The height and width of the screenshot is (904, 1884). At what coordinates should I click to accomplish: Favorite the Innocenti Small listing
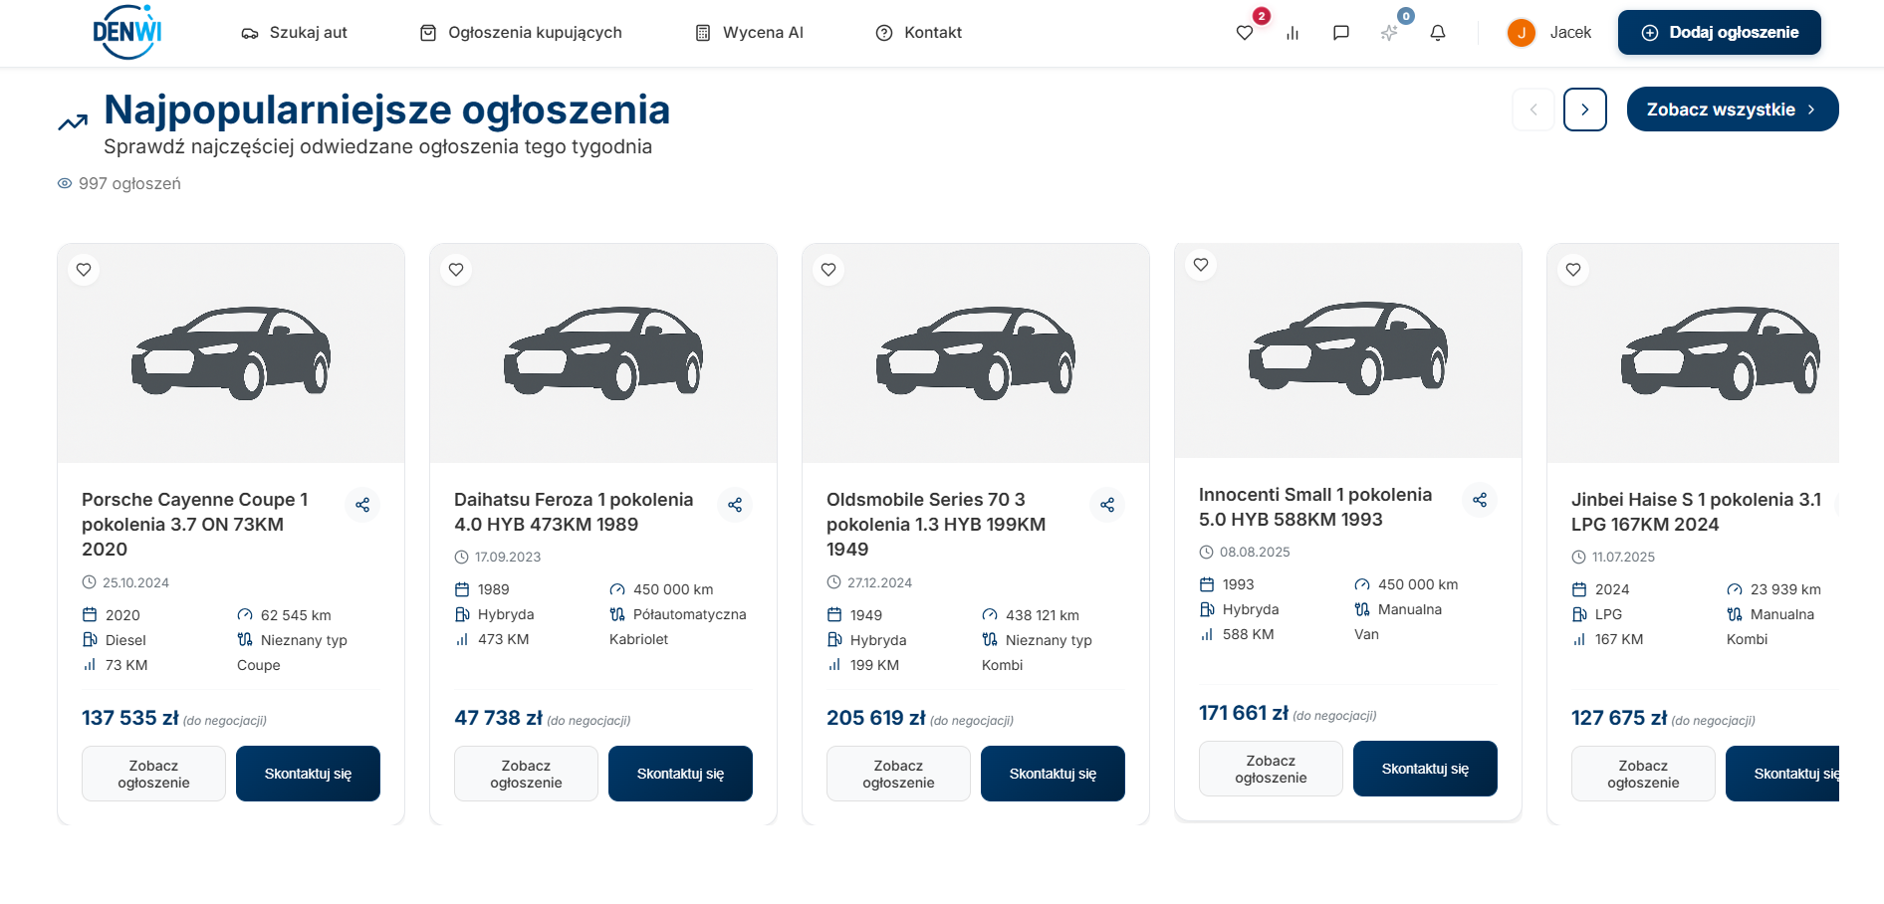click(x=1201, y=265)
